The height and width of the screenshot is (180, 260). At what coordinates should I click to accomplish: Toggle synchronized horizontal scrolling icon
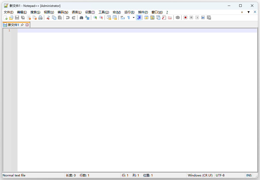[115, 18]
